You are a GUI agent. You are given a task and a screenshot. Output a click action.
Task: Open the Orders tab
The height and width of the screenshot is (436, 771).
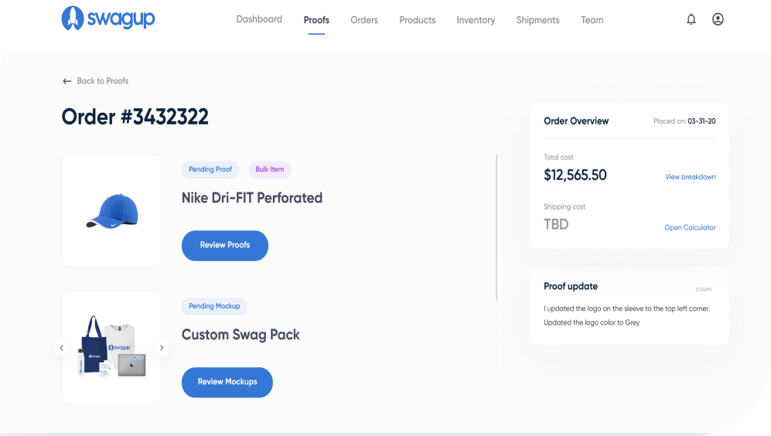click(364, 20)
